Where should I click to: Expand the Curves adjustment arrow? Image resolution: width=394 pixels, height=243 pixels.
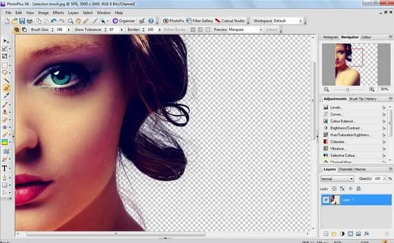pyautogui.click(x=384, y=114)
